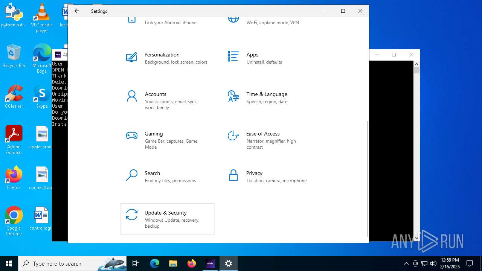Click 'Speech, region, date' description
Viewport: 482px width, 271px height.
[267, 102]
